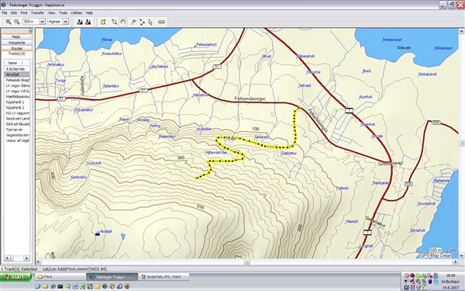This screenshot has width=465, height=291.
Task: Select the Waypoint flag tool
Action: click(134, 22)
